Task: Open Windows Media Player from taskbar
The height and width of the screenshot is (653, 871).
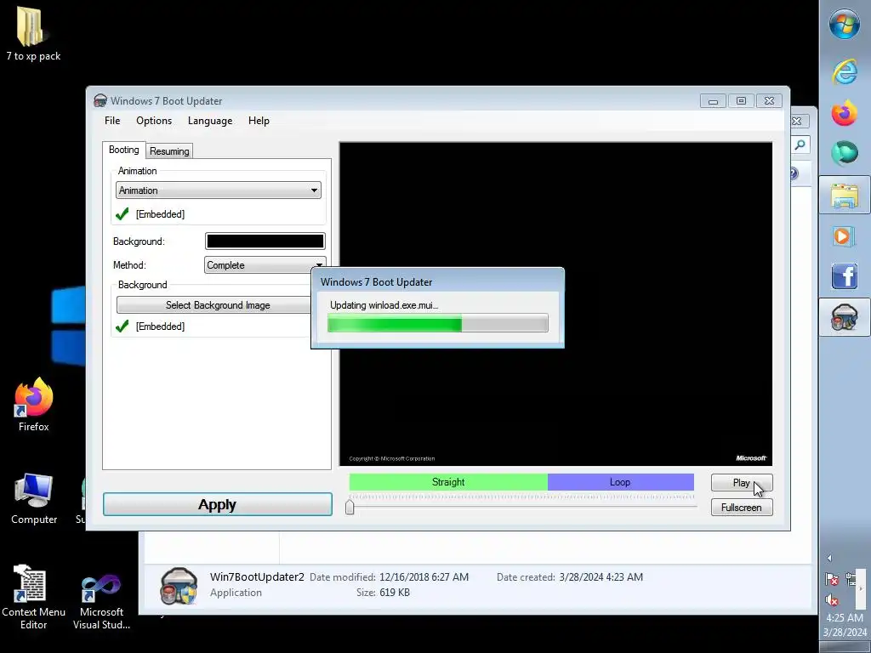Action: point(843,236)
